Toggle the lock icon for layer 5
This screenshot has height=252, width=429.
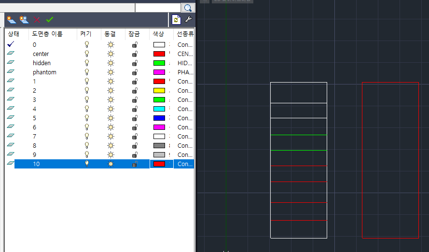135,118
